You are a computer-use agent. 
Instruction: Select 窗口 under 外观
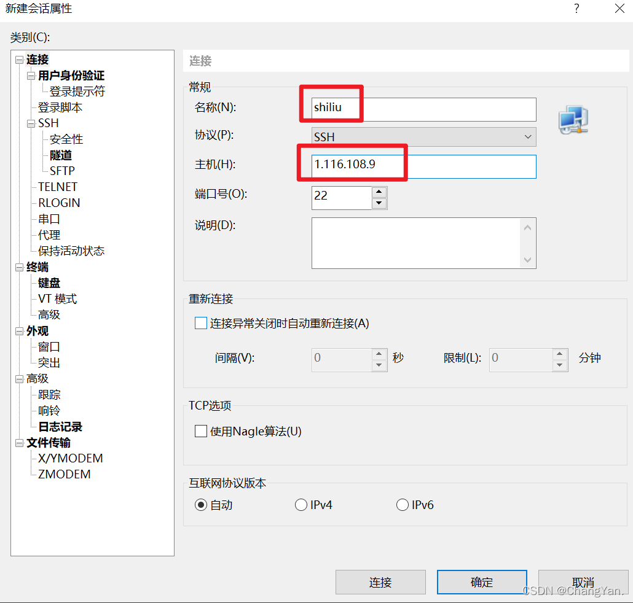[x=49, y=347]
